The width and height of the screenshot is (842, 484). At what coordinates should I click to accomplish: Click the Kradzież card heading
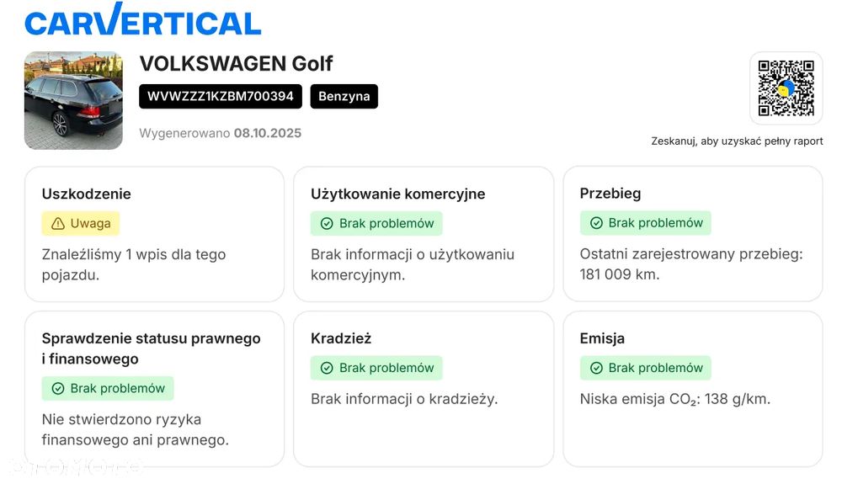pos(341,338)
